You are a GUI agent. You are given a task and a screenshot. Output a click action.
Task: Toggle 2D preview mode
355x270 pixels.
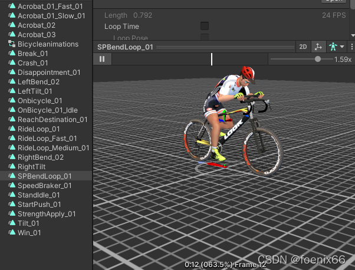point(303,47)
